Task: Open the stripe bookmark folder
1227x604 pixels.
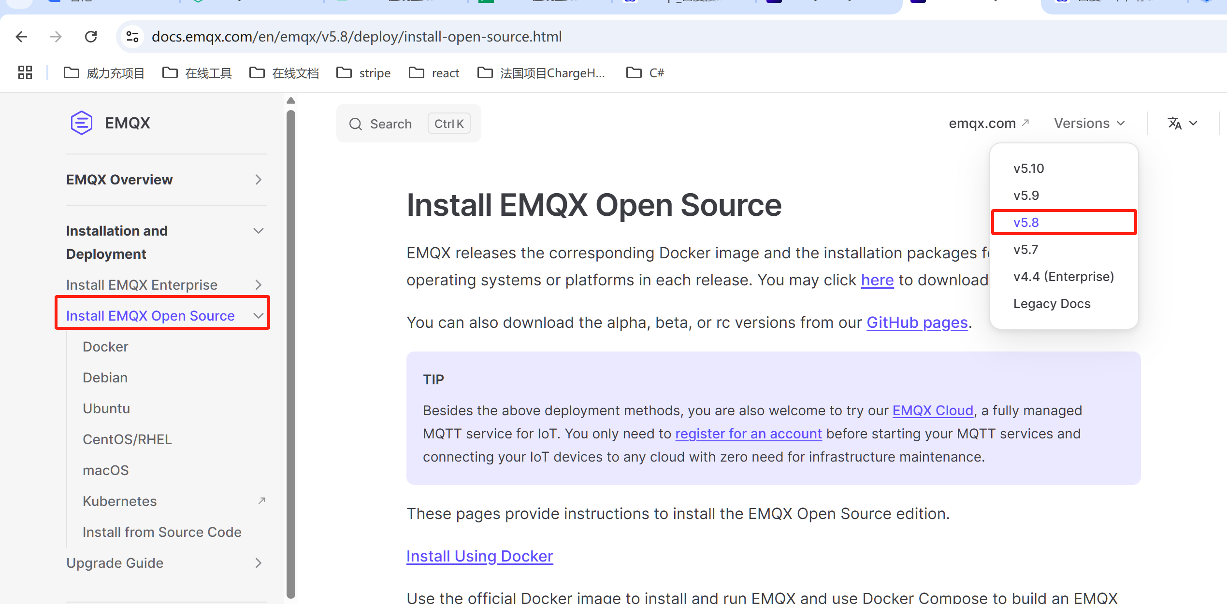Action: coord(363,73)
